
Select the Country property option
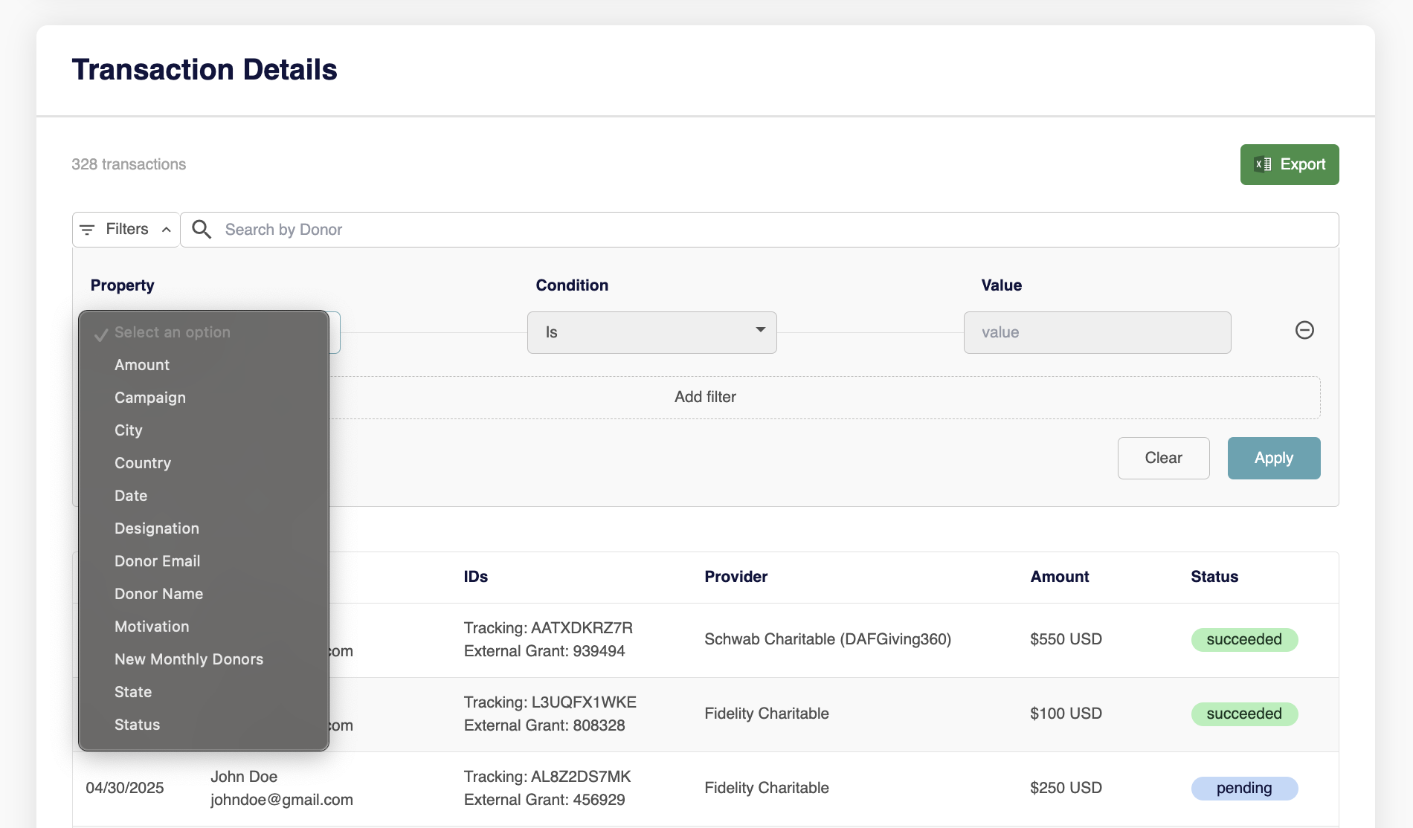(143, 463)
